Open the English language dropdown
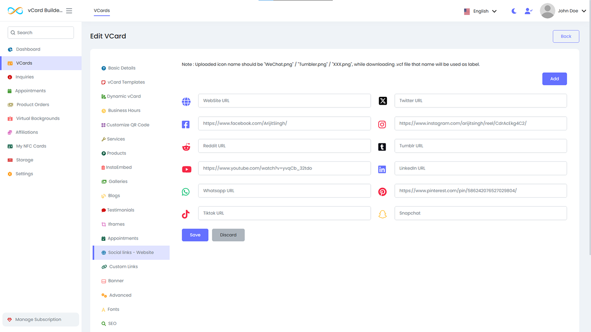 click(481, 11)
